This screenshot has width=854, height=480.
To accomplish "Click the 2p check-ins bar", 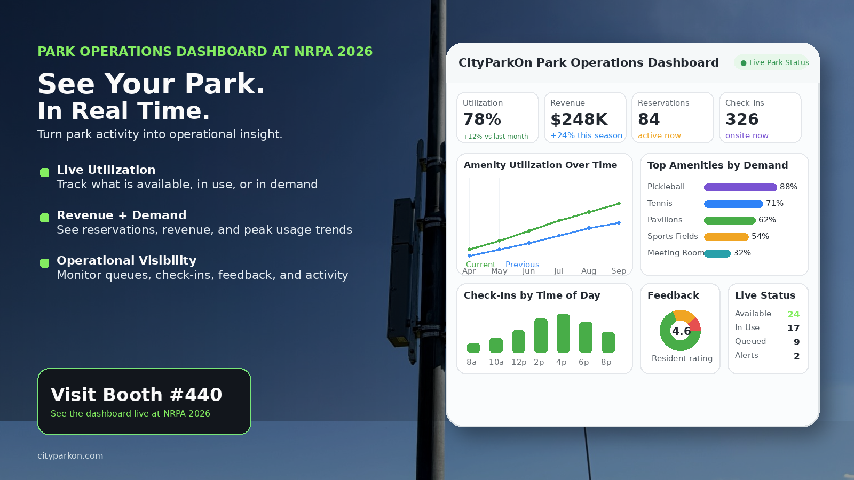I will pos(541,335).
